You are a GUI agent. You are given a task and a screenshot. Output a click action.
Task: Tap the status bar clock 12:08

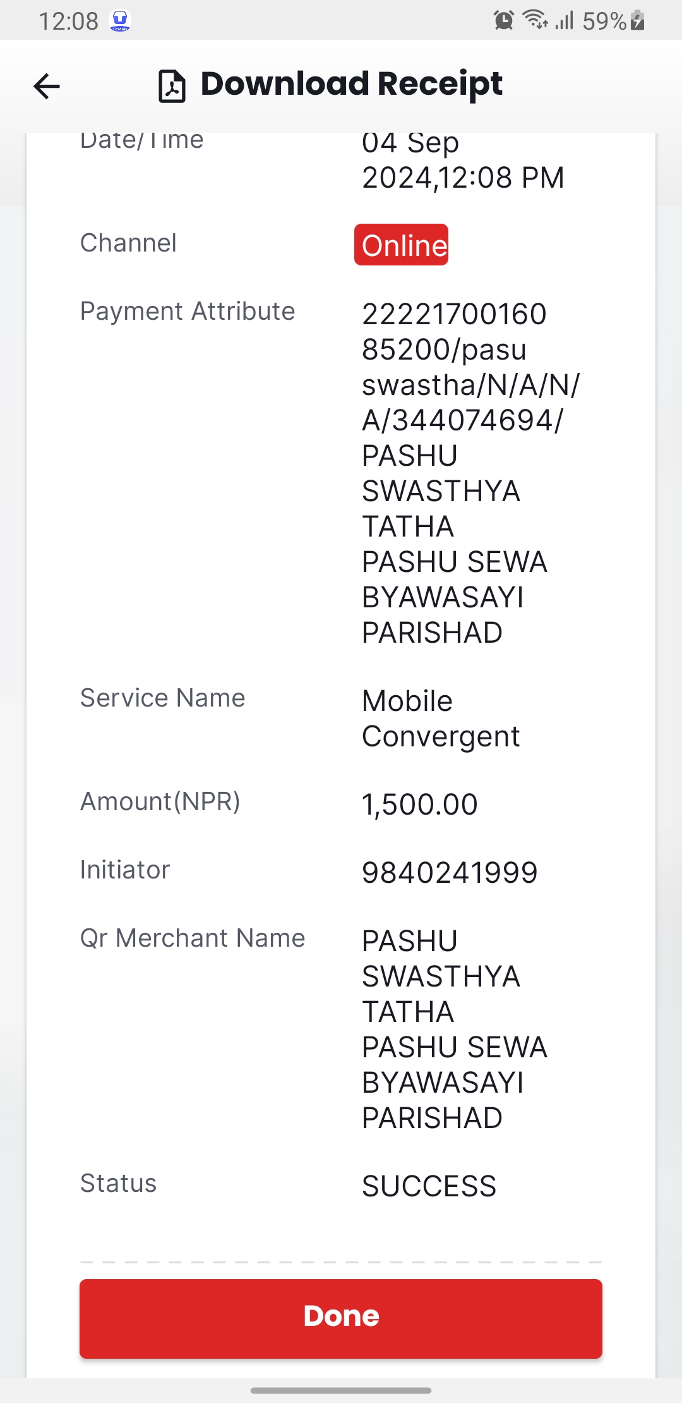tap(68, 21)
